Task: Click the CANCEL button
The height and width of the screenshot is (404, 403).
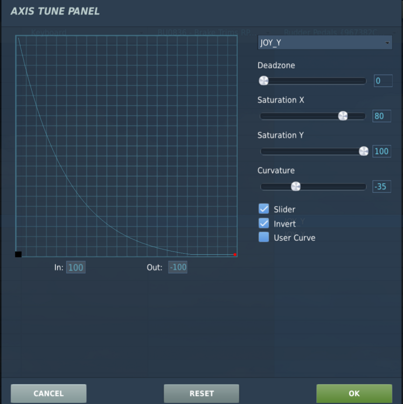Action: coord(48,393)
